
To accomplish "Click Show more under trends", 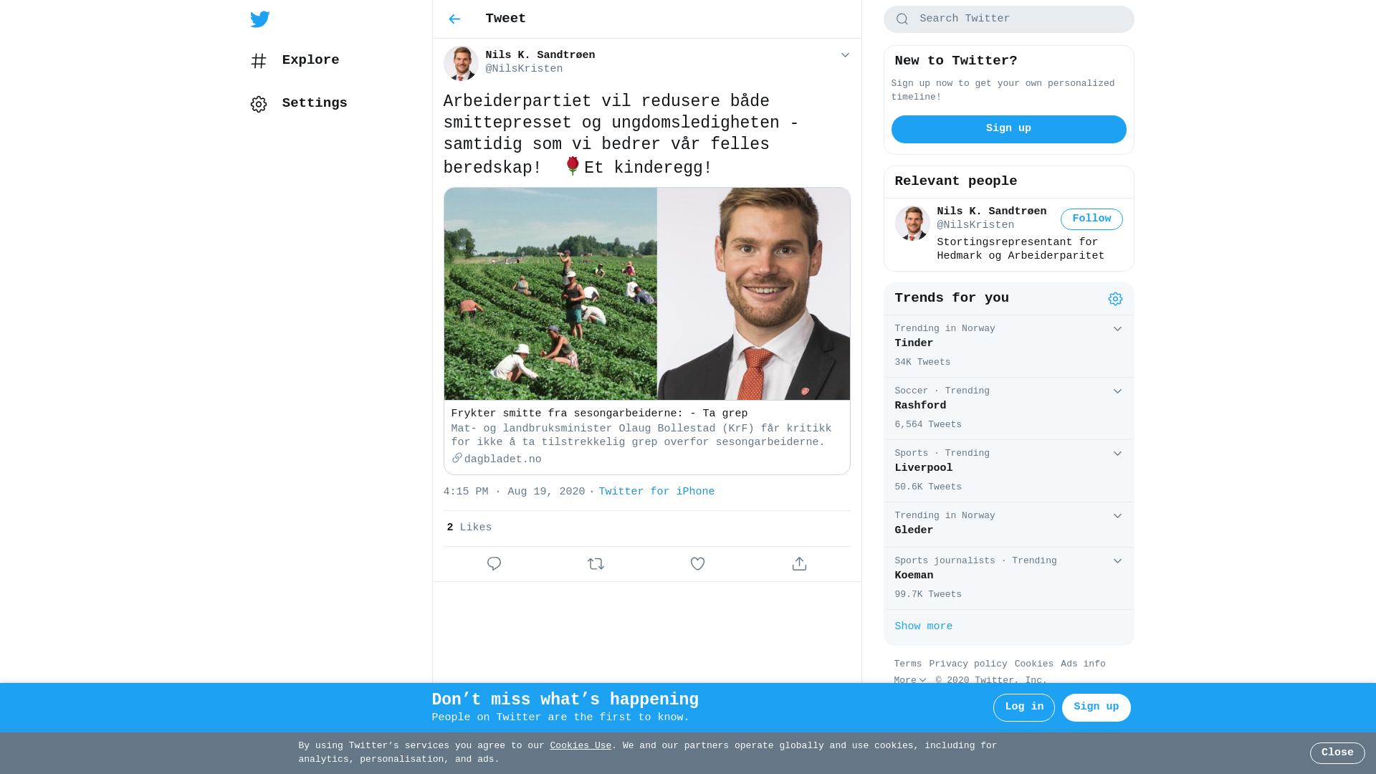I will tap(924, 626).
